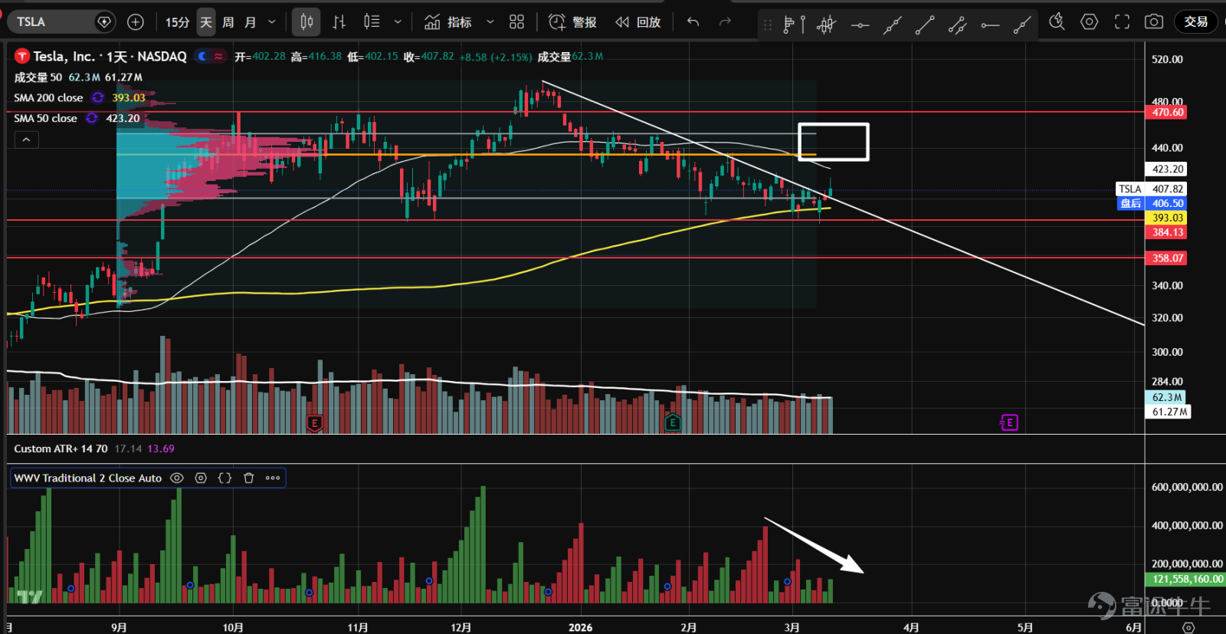Click the 盘后 406.50 after-hours price label
Image resolution: width=1226 pixels, height=634 pixels.
pos(1152,203)
